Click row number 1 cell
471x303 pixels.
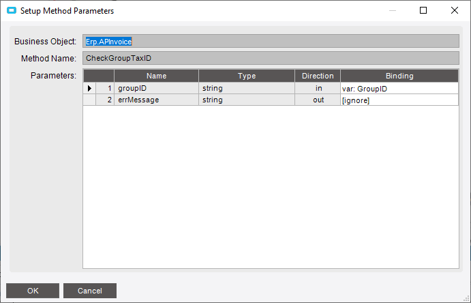(105, 89)
